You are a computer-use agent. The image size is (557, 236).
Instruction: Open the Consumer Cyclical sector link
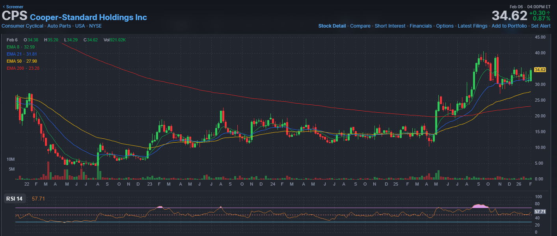point(22,26)
